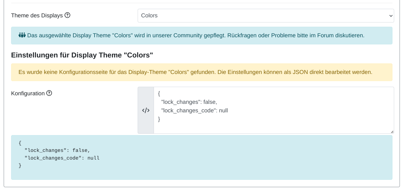Place cursor on "lock_changes_code": null line in editor
Image resolution: width=403 pixels, height=190 pixels.
pos(195,111)
